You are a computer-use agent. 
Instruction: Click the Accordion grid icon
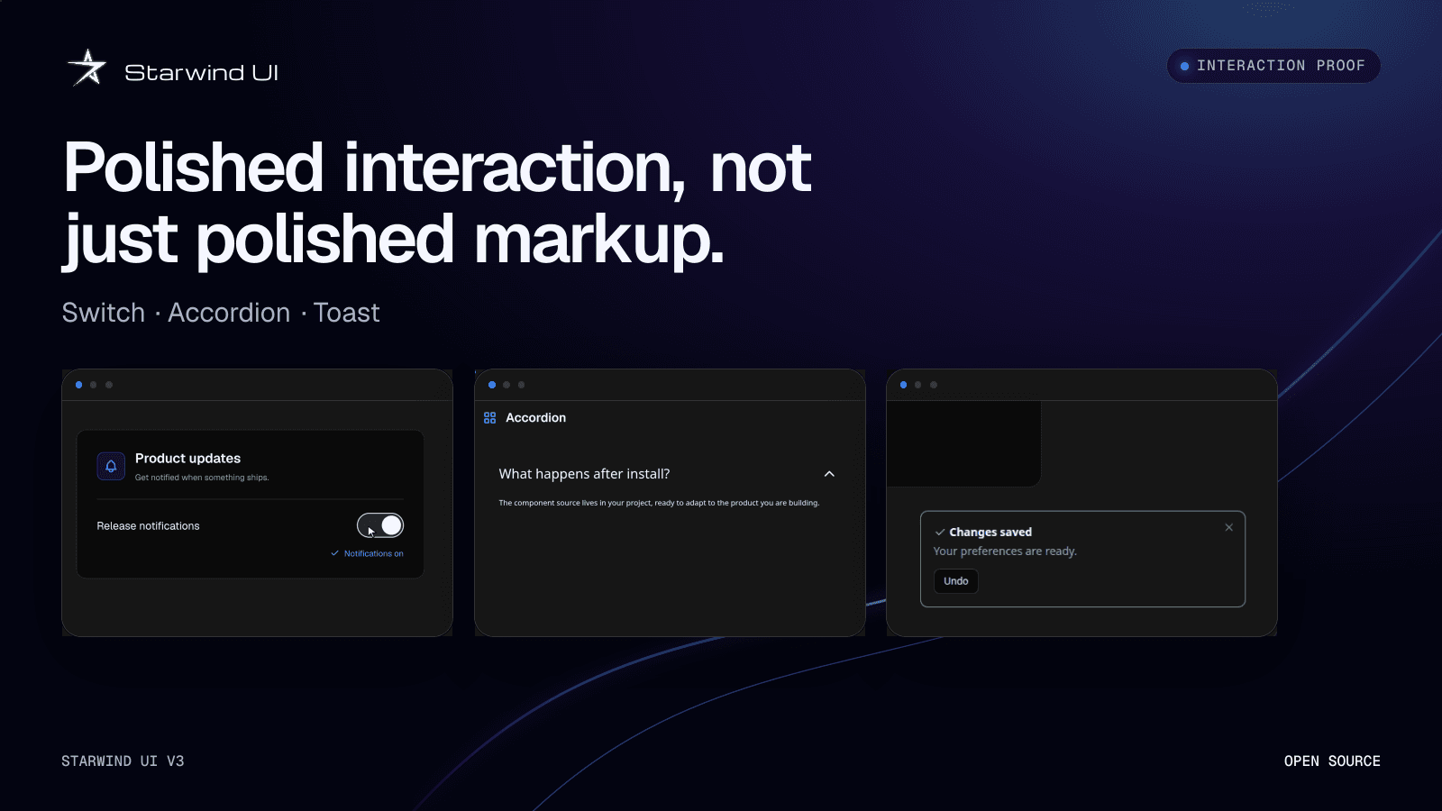tap(489, 418)
